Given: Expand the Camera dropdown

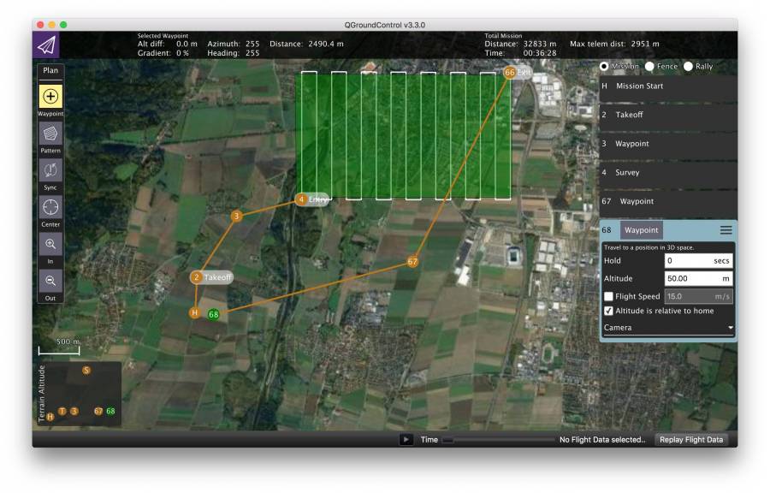Looking at the screenshot, I should click(x=669, y=326).
